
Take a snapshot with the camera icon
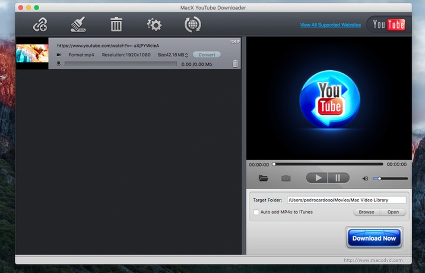[285, 178]
